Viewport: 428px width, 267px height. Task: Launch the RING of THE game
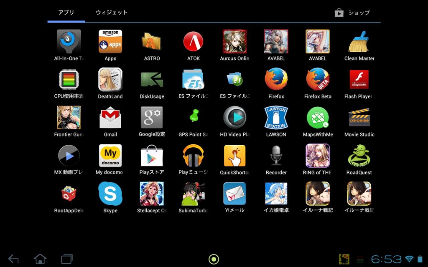(318, 156)
